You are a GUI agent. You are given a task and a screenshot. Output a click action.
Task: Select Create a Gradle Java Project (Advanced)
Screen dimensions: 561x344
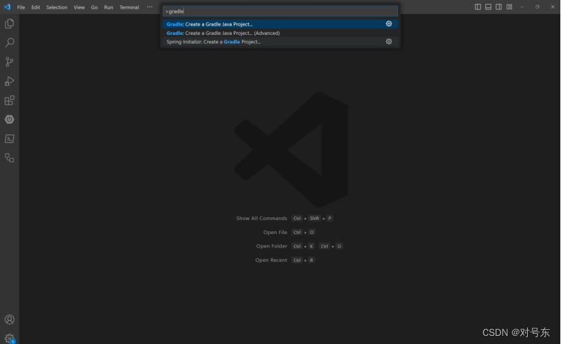pyautogui.click(x=280, y=33)
